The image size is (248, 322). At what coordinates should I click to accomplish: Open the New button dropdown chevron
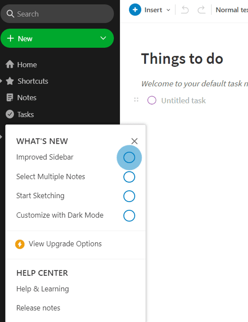[x=103, y=38]
